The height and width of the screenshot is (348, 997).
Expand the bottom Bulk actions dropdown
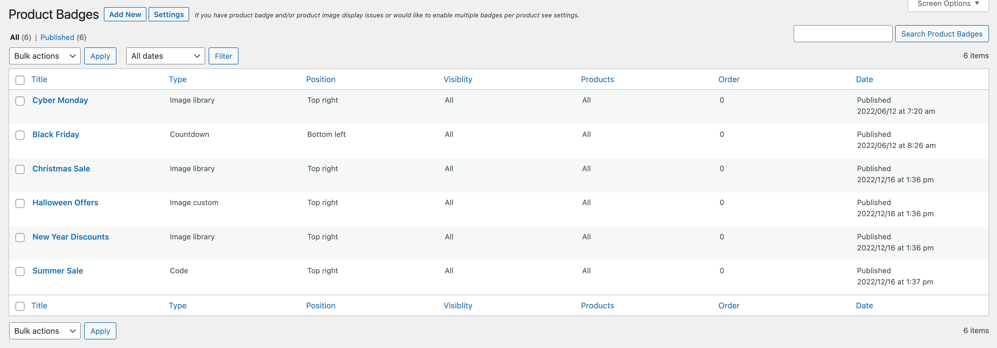coord(44,331)
